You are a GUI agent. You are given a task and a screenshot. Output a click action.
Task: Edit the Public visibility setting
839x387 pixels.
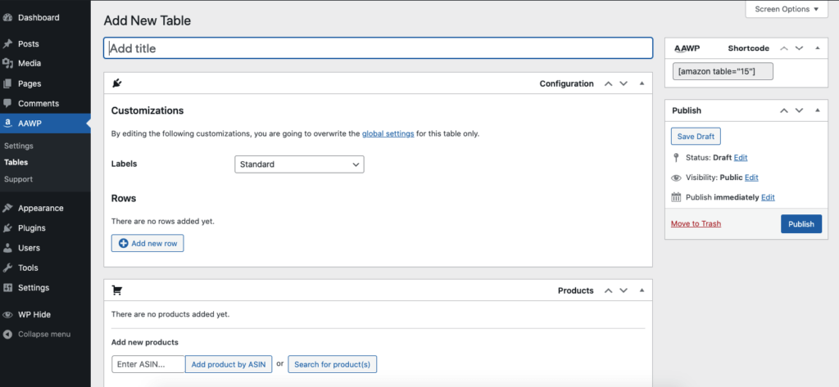[x=751, y=178]
